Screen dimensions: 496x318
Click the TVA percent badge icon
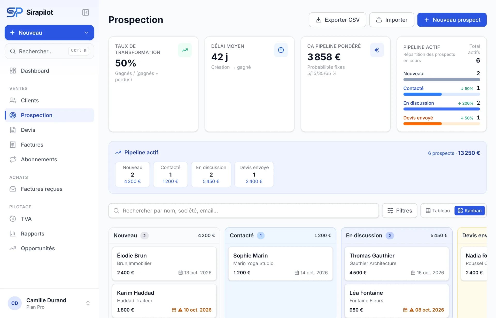(x=13, y=219)
